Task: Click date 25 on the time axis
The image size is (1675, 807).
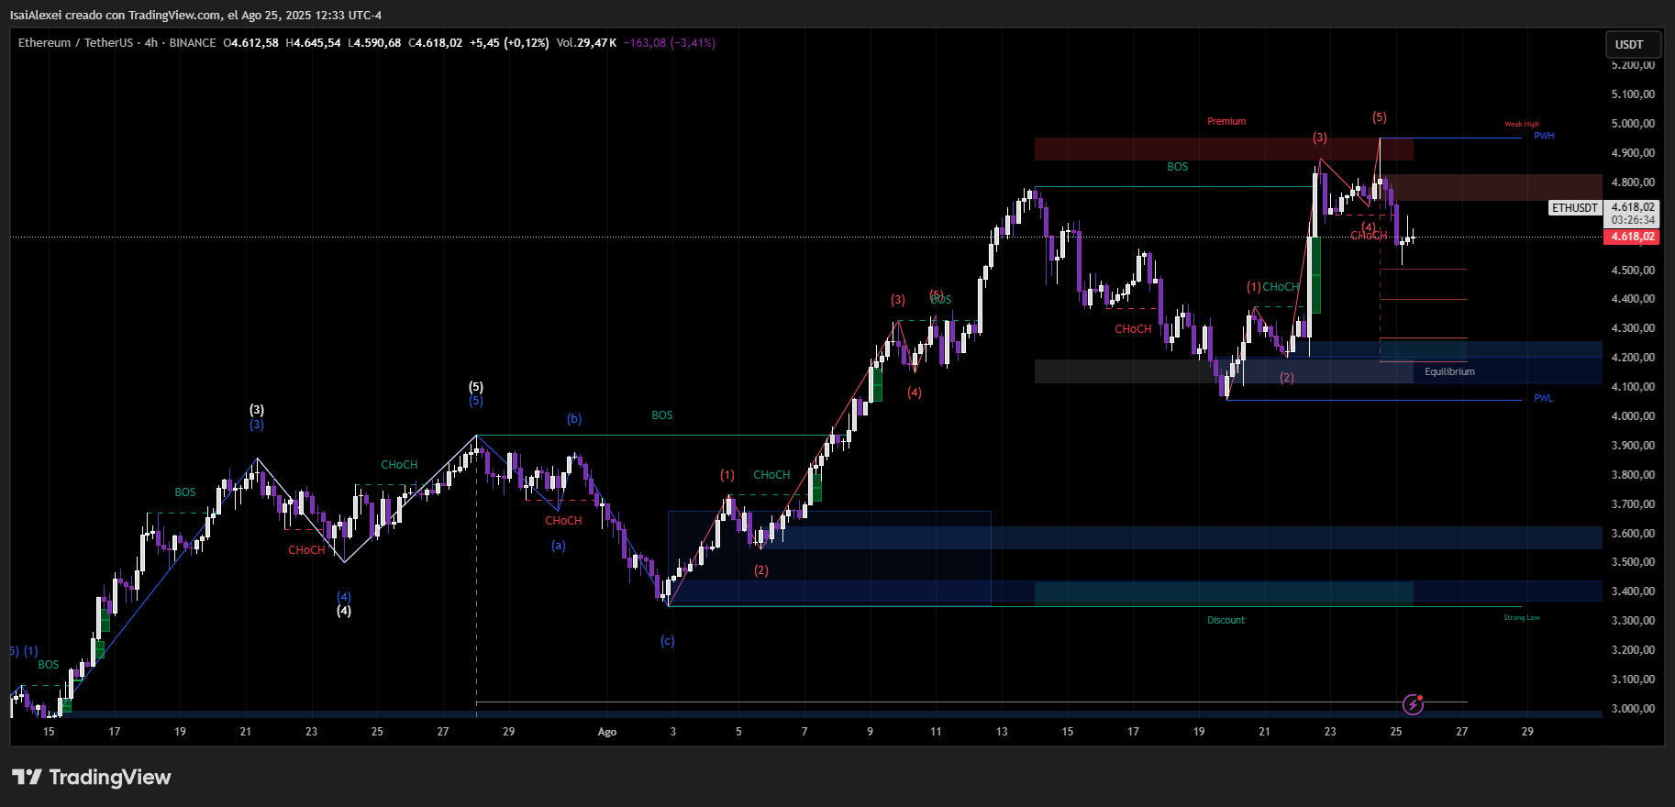Action: [x=1395, y=732]
